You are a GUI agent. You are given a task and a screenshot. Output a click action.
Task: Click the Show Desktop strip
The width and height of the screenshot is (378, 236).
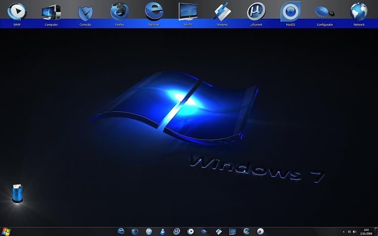coord(376,231)
